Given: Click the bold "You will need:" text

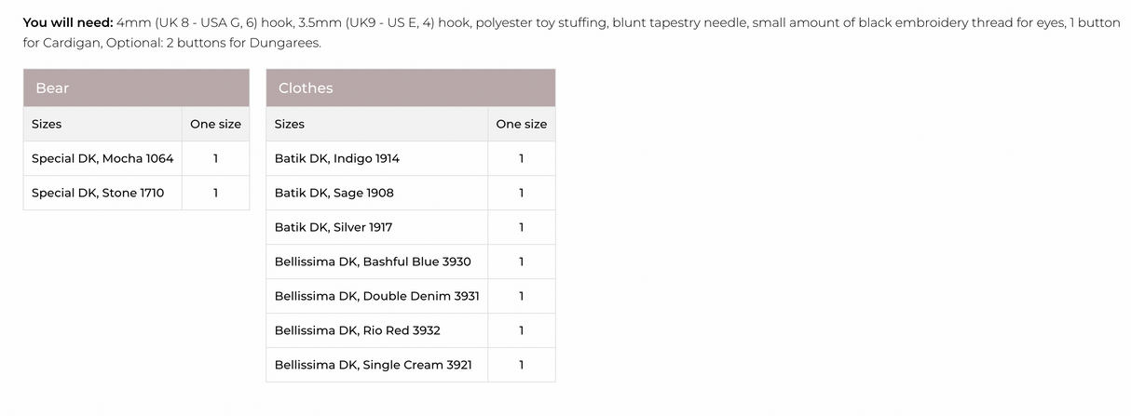Looking at the screenshot, I should click(67, 22).
